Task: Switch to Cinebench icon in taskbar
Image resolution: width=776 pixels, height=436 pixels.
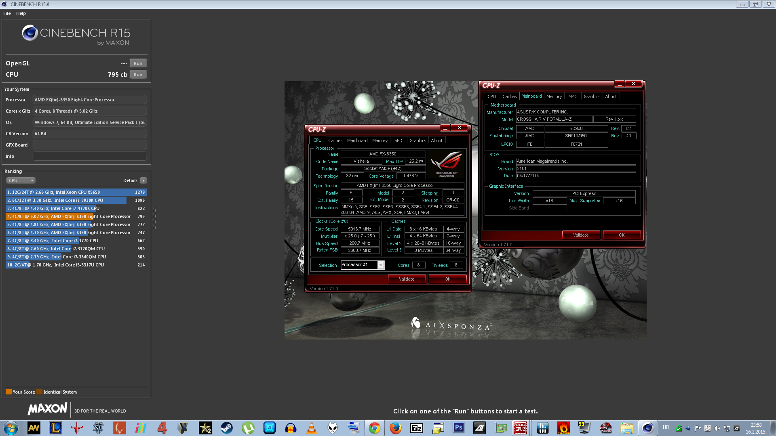Action: (x=647, y=428)
